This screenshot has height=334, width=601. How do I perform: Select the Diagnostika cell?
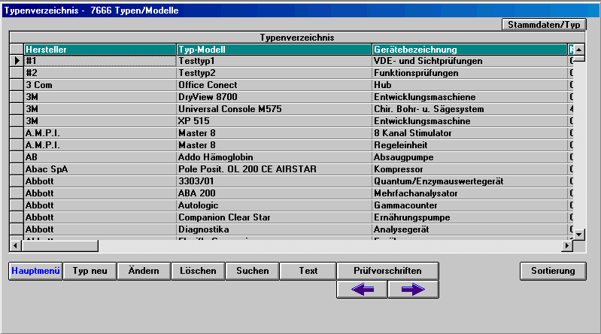(x=274, y=229)
